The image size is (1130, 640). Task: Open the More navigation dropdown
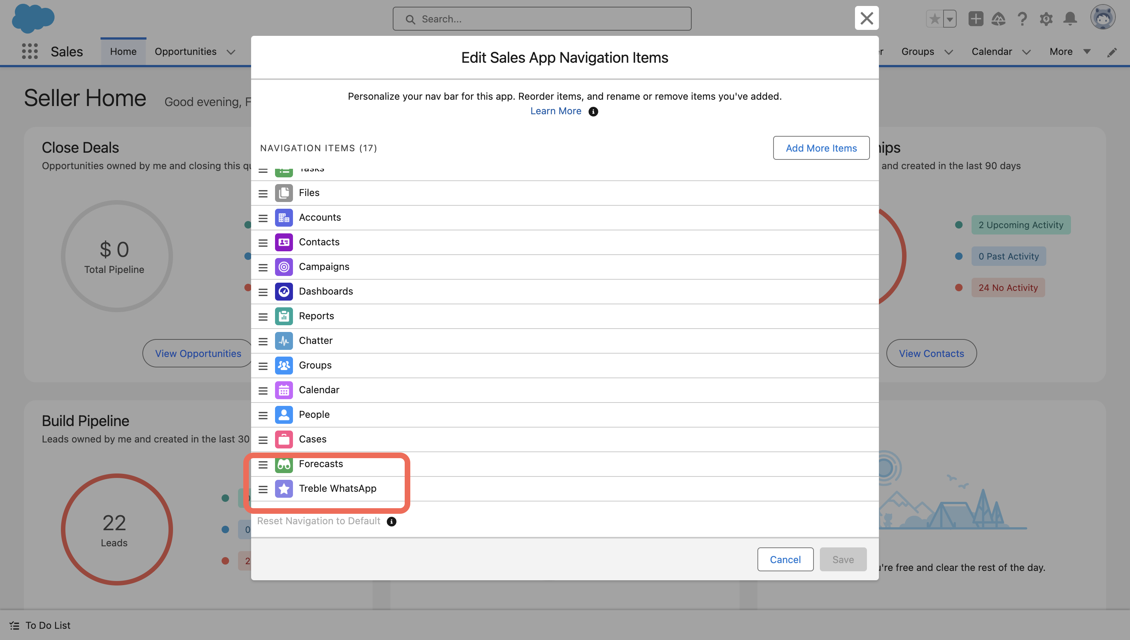click(x=1070, y=52)
